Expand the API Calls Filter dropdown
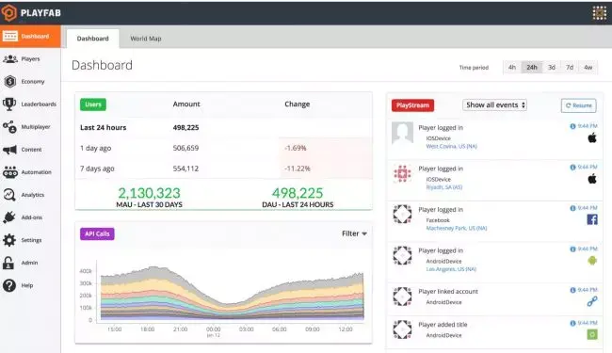The width and height of the screenshot is (612, 353). click(354, 233)
